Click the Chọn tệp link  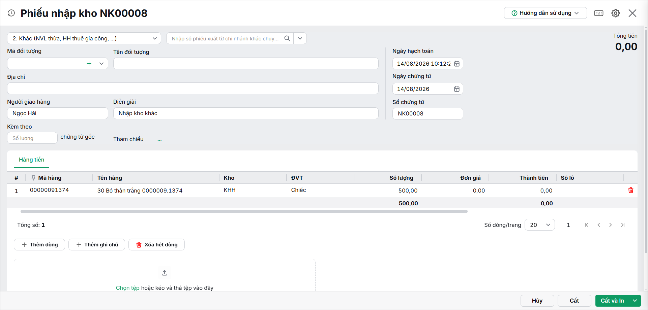(x=127, y=288)
